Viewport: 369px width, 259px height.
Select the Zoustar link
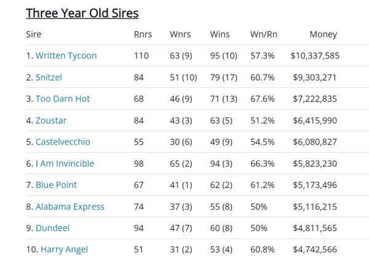pos(51,121)
